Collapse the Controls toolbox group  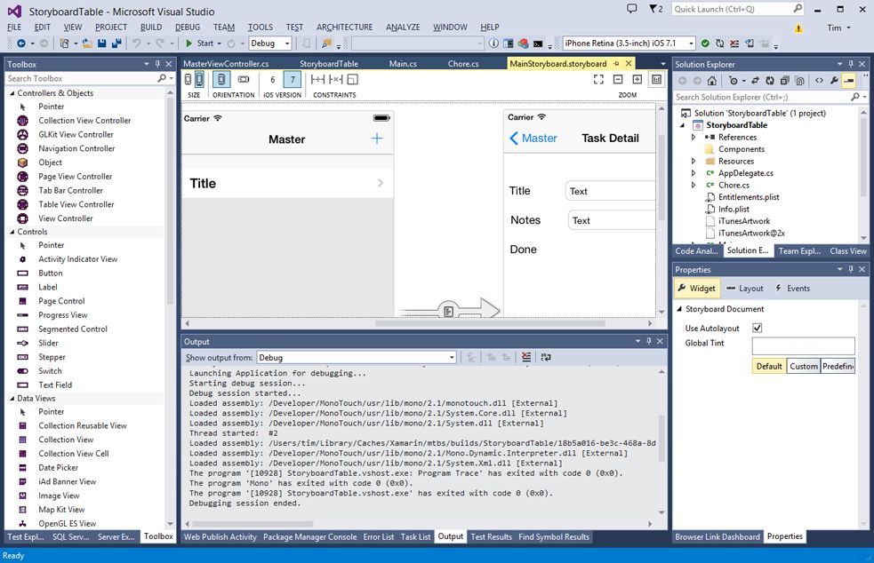[x=12, y=232]
